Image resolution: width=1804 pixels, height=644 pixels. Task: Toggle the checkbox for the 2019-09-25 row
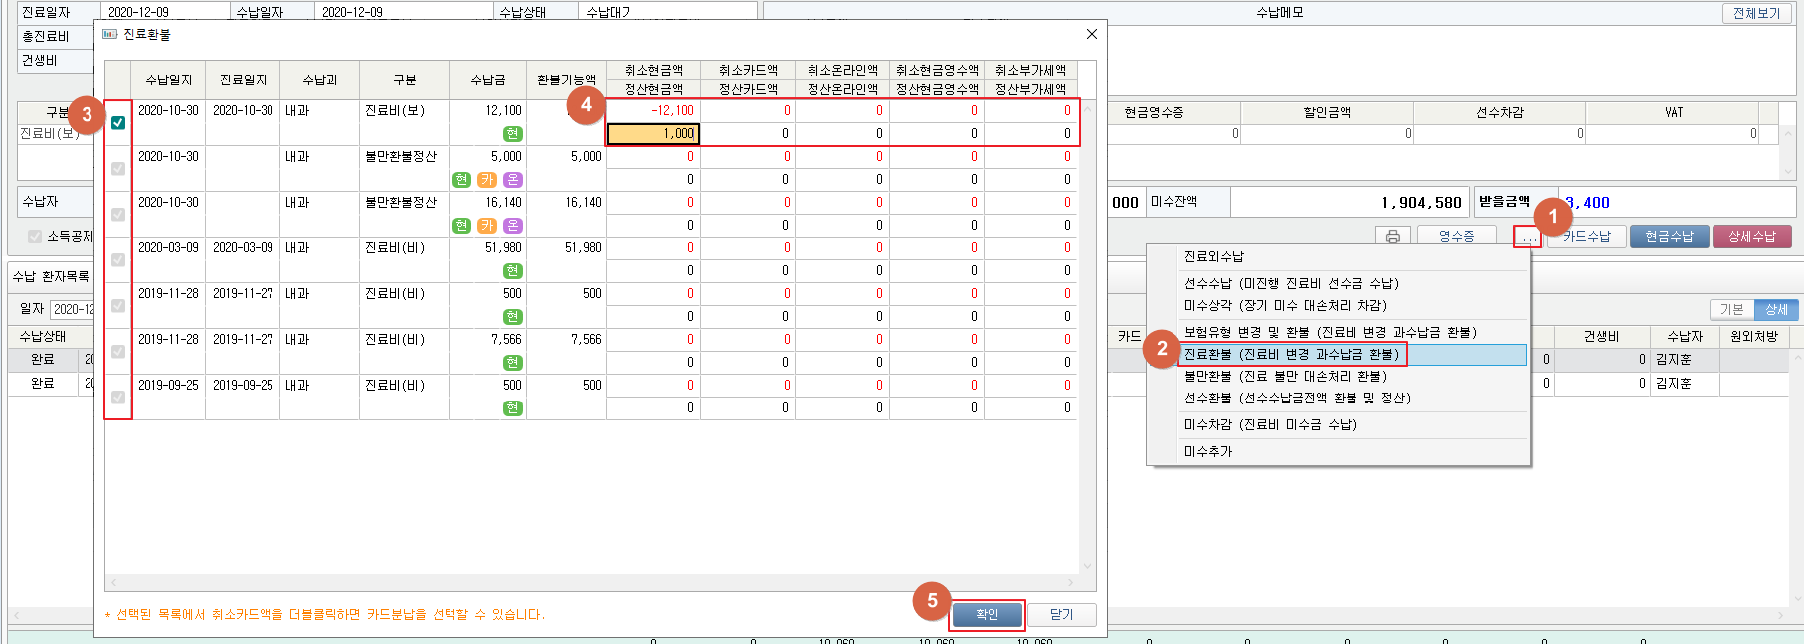(x=118, y=398)
